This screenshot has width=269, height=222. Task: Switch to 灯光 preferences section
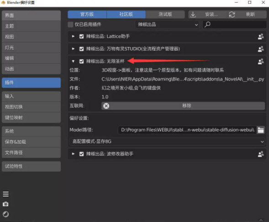click(31, 48)
